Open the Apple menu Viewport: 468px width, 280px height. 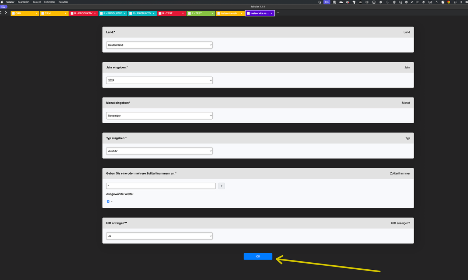2,2
